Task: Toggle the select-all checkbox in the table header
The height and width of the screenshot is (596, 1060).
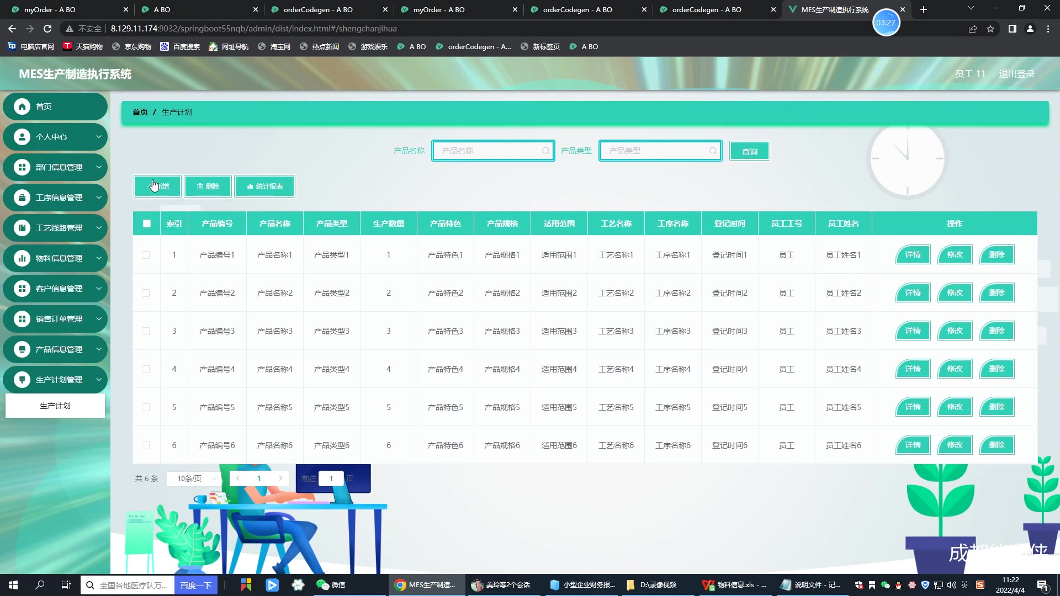Action: 146,223
